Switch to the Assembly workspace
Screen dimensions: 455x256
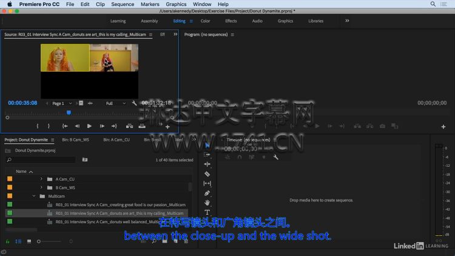(x=149, y=21)
